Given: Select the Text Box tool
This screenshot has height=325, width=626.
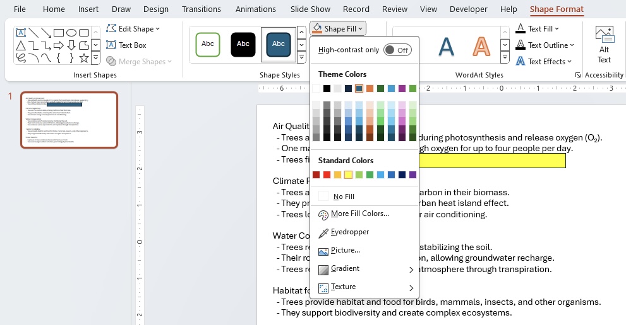Looking at the screenshot, I should (x=126, y=45).
